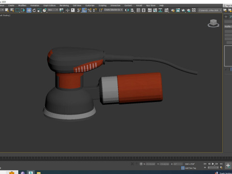Go to animation start
Viewport: 232px width, 174px height.
tap(205, 164)
